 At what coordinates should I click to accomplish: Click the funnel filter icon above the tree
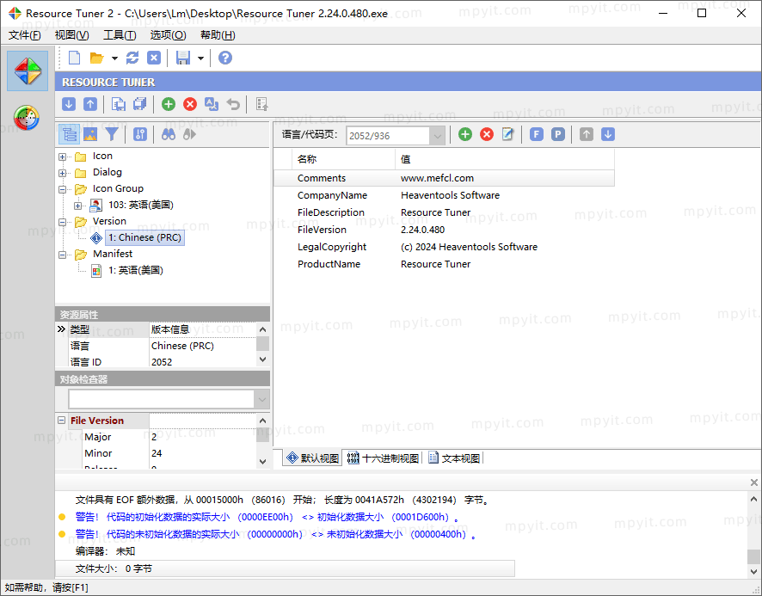[112, 134]
